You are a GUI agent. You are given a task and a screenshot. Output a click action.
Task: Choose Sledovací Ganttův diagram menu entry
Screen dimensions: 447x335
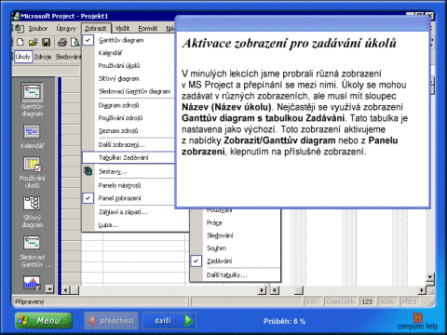(135, 91)
